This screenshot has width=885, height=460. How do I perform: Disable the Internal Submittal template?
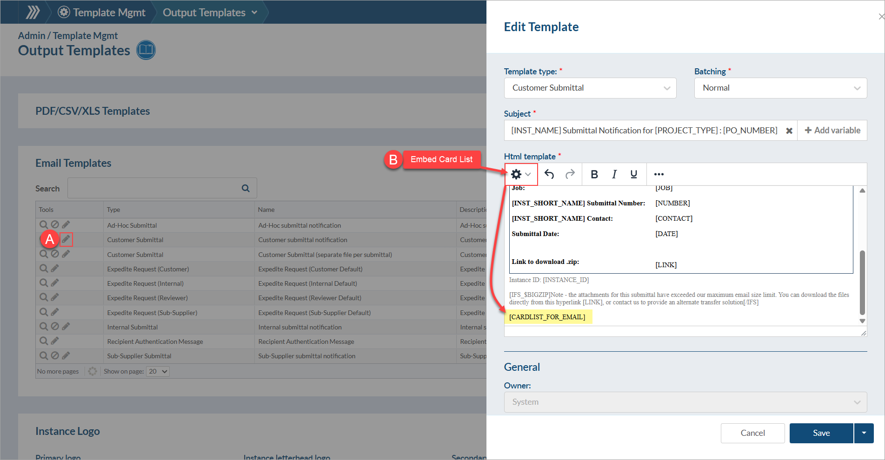55,327
